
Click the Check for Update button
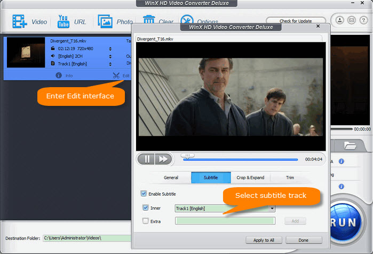pyautogui.click(x=296, y=21)
